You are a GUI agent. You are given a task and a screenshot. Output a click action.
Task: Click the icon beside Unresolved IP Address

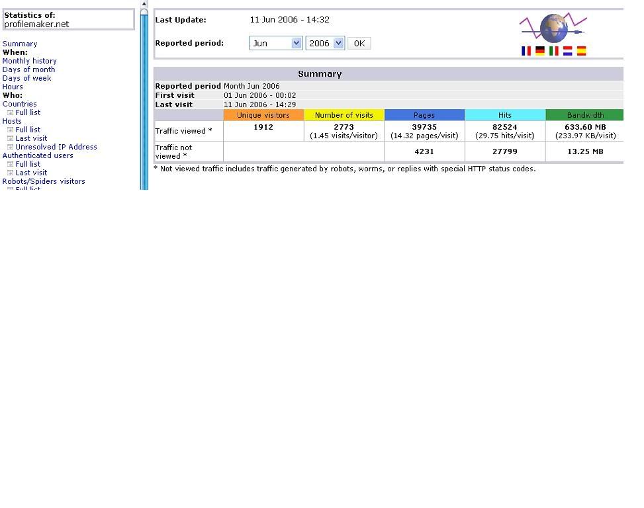pyautogui.click(x=11, y=147)
